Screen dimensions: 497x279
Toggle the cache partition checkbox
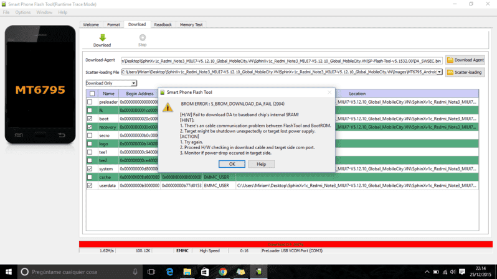pyautogui.click(x=90, y=177)
